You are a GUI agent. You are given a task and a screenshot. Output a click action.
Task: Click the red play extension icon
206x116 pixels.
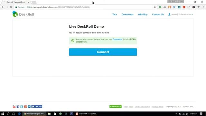pyautogui.click(x=184, y=7)
